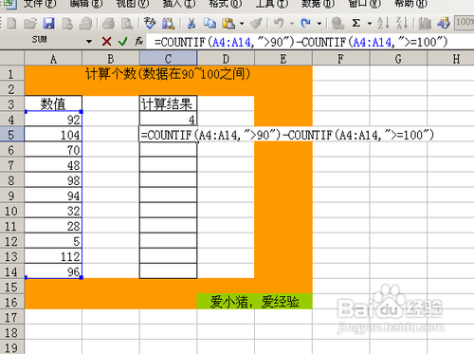Sort descending with the Z-A icon

pos(402,23)
